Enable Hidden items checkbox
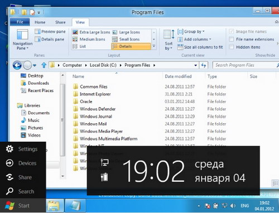 pyautogui.click(x=231, y=47)
